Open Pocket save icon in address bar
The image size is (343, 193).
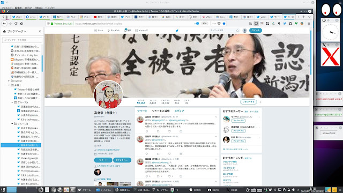[219, 24]
